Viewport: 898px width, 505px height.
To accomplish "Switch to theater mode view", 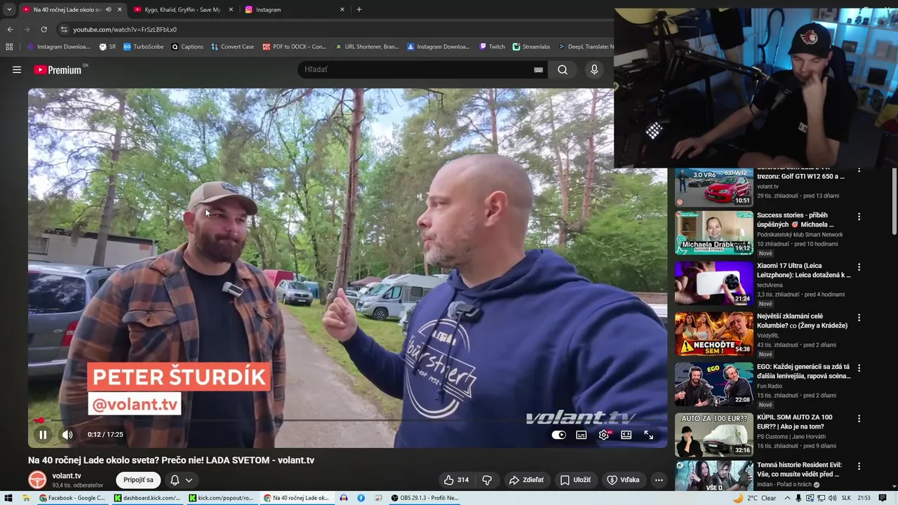I will (x=626, y=435).
